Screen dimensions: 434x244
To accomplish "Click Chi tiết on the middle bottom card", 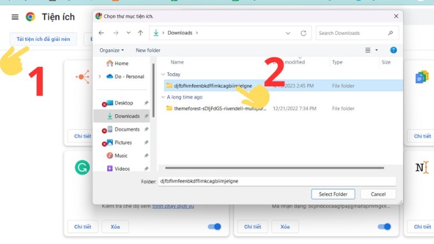I will tap(253, 227).
